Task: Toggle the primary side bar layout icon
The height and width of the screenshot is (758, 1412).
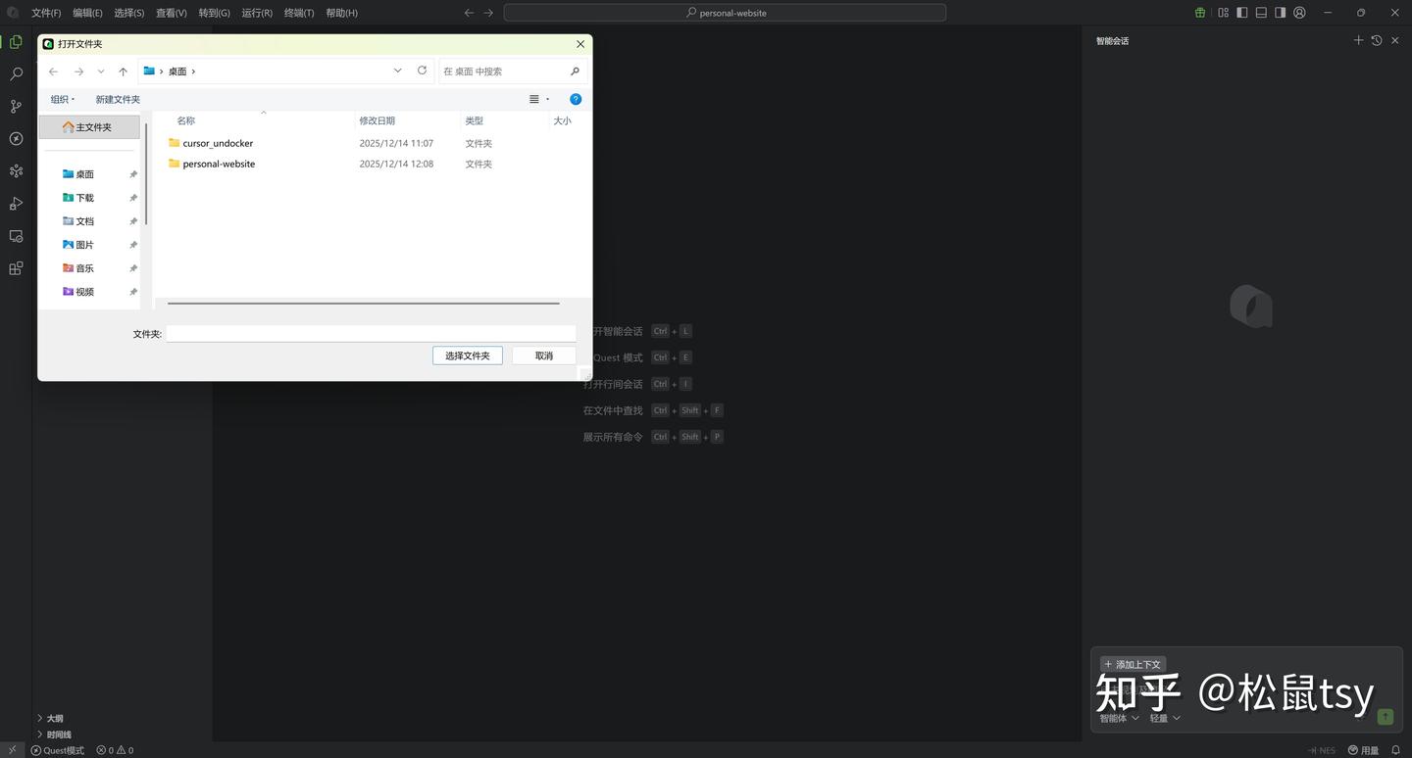Action: 1241,13
